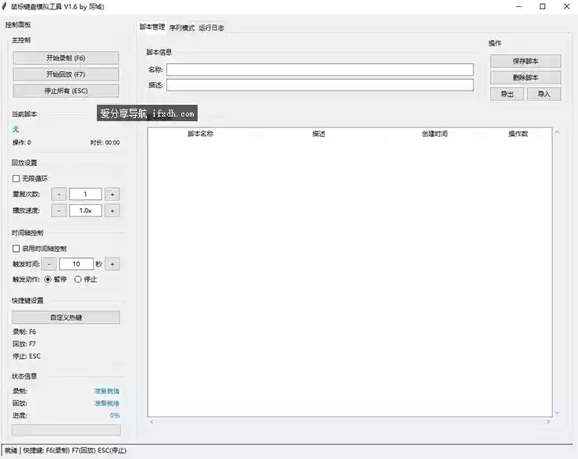The image size is (578, 459).
Task: Click 停止所有 (ESC) button
Action: [66, 91]
